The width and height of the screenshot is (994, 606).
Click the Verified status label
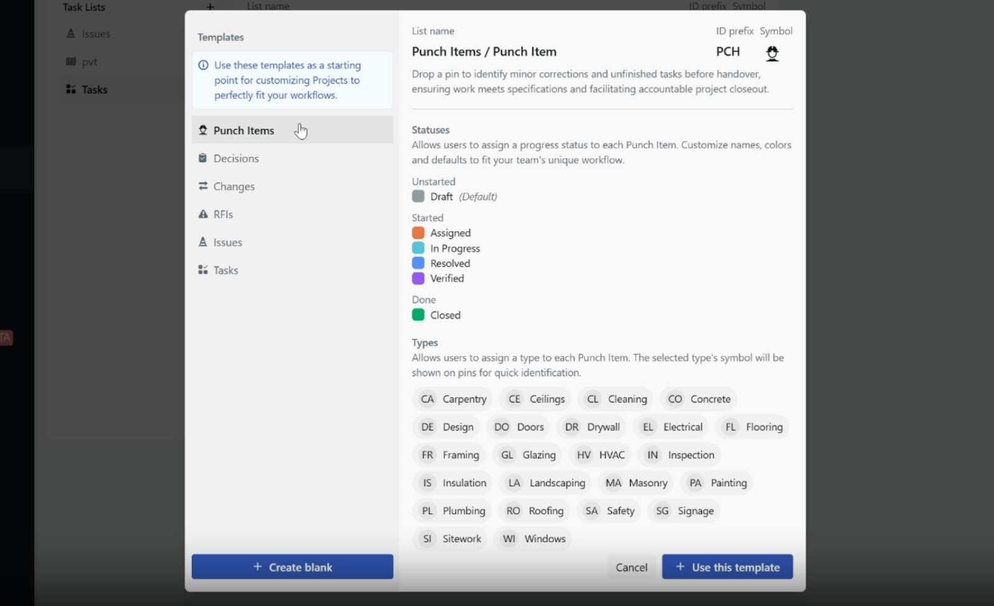tap(447, 278)
